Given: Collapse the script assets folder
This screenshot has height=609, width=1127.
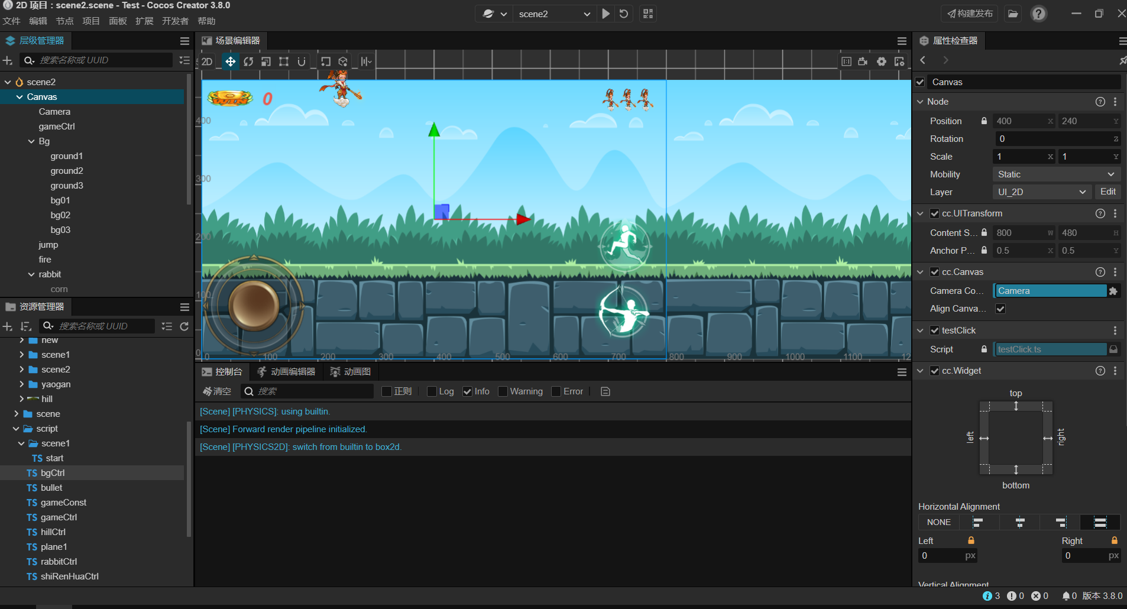Looking at the screenshot, I should tap(16, 429).
